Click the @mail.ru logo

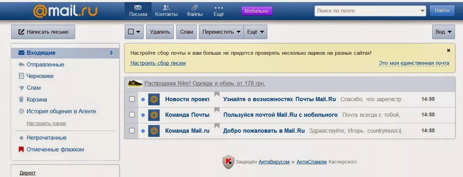(x=65, y=11)
